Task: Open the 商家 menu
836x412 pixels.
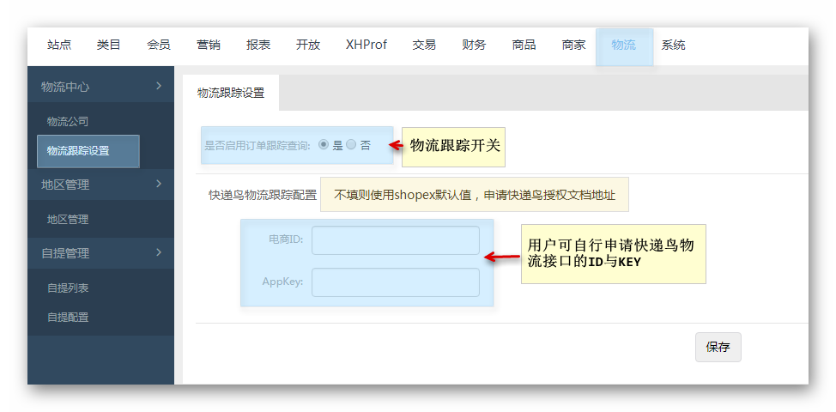Action: (x=573, y=45)
